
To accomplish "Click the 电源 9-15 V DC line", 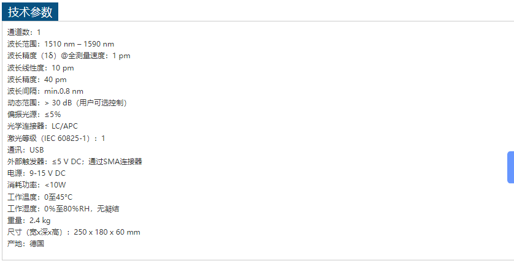I will [36, 173].
